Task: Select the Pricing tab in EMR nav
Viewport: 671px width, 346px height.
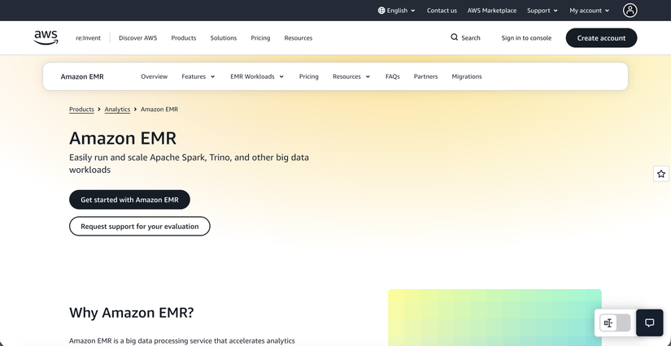Action: coord(308,76)
